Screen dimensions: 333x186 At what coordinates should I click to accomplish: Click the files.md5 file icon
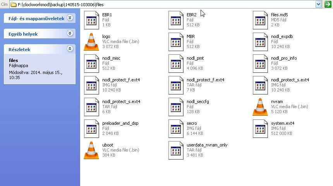pos(260,20)
